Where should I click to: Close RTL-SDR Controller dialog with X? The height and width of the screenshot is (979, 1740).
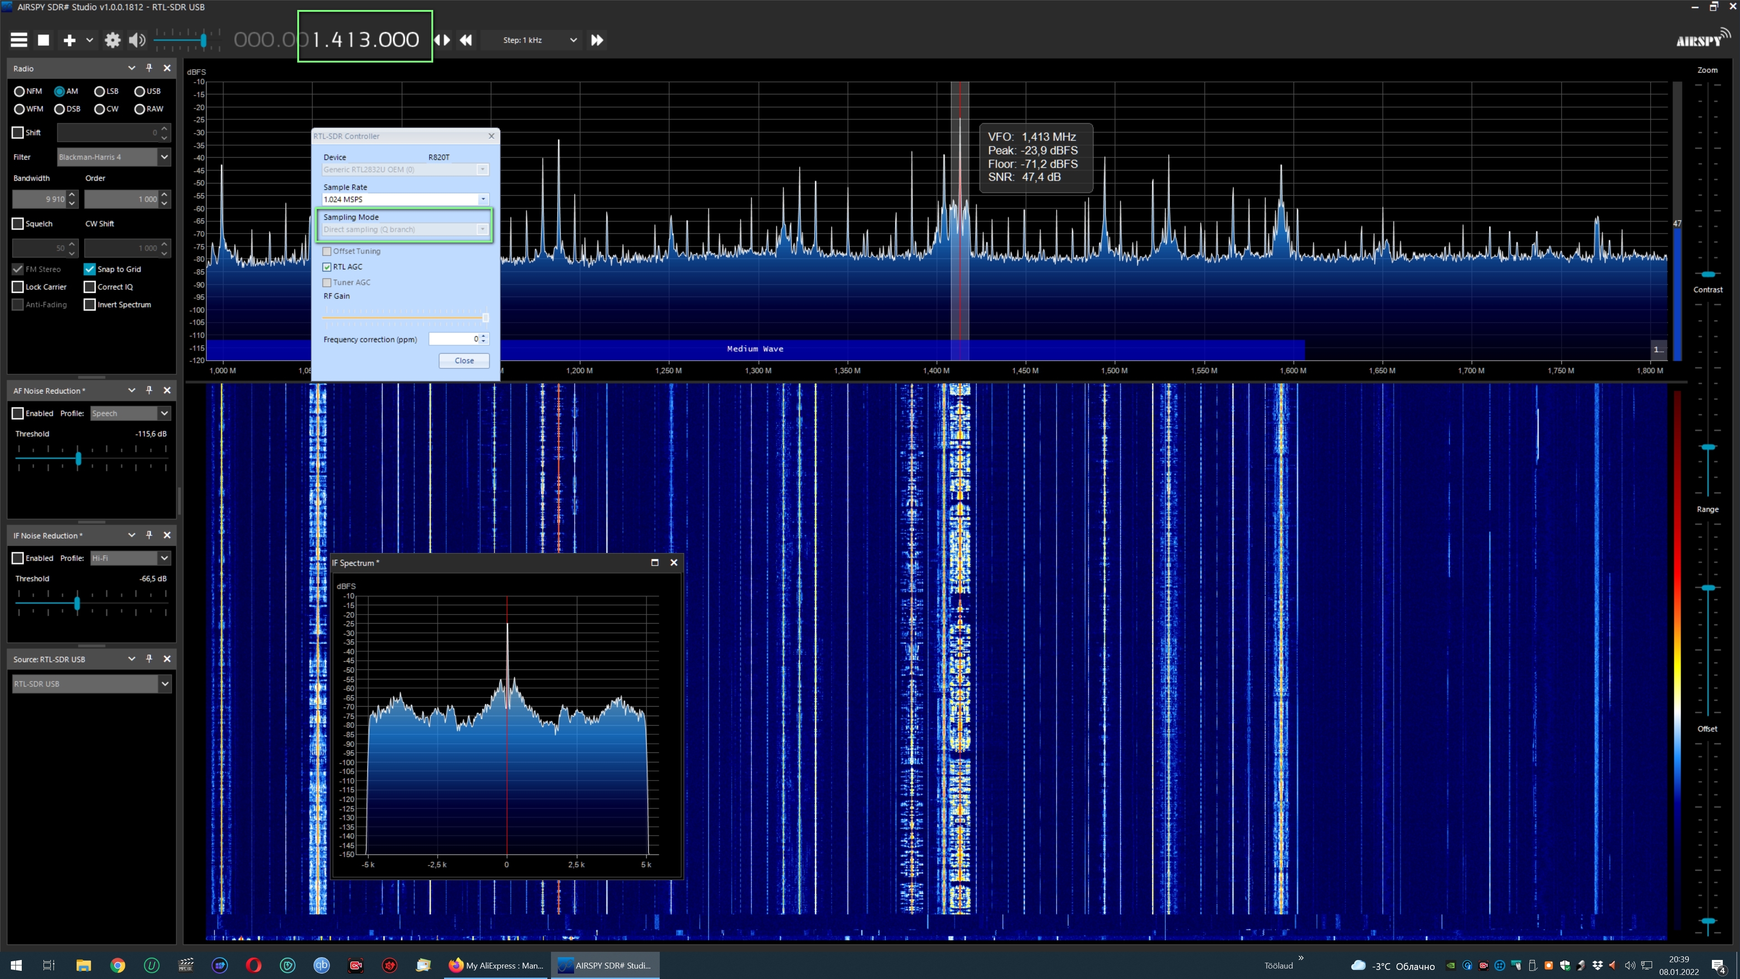[x=492, y=136]
